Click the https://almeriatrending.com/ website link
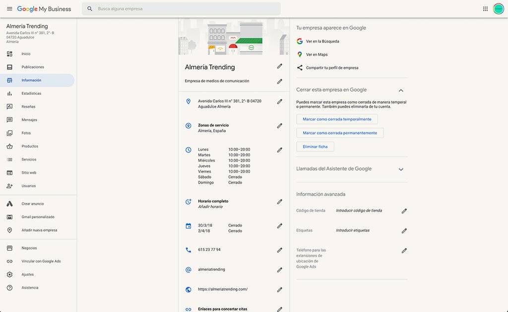Image resolution: width=508 pixels, height=312 pixels. coord(223,289)
